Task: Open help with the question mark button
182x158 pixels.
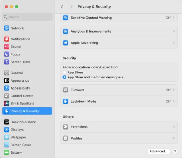Action: click(175, 152)
